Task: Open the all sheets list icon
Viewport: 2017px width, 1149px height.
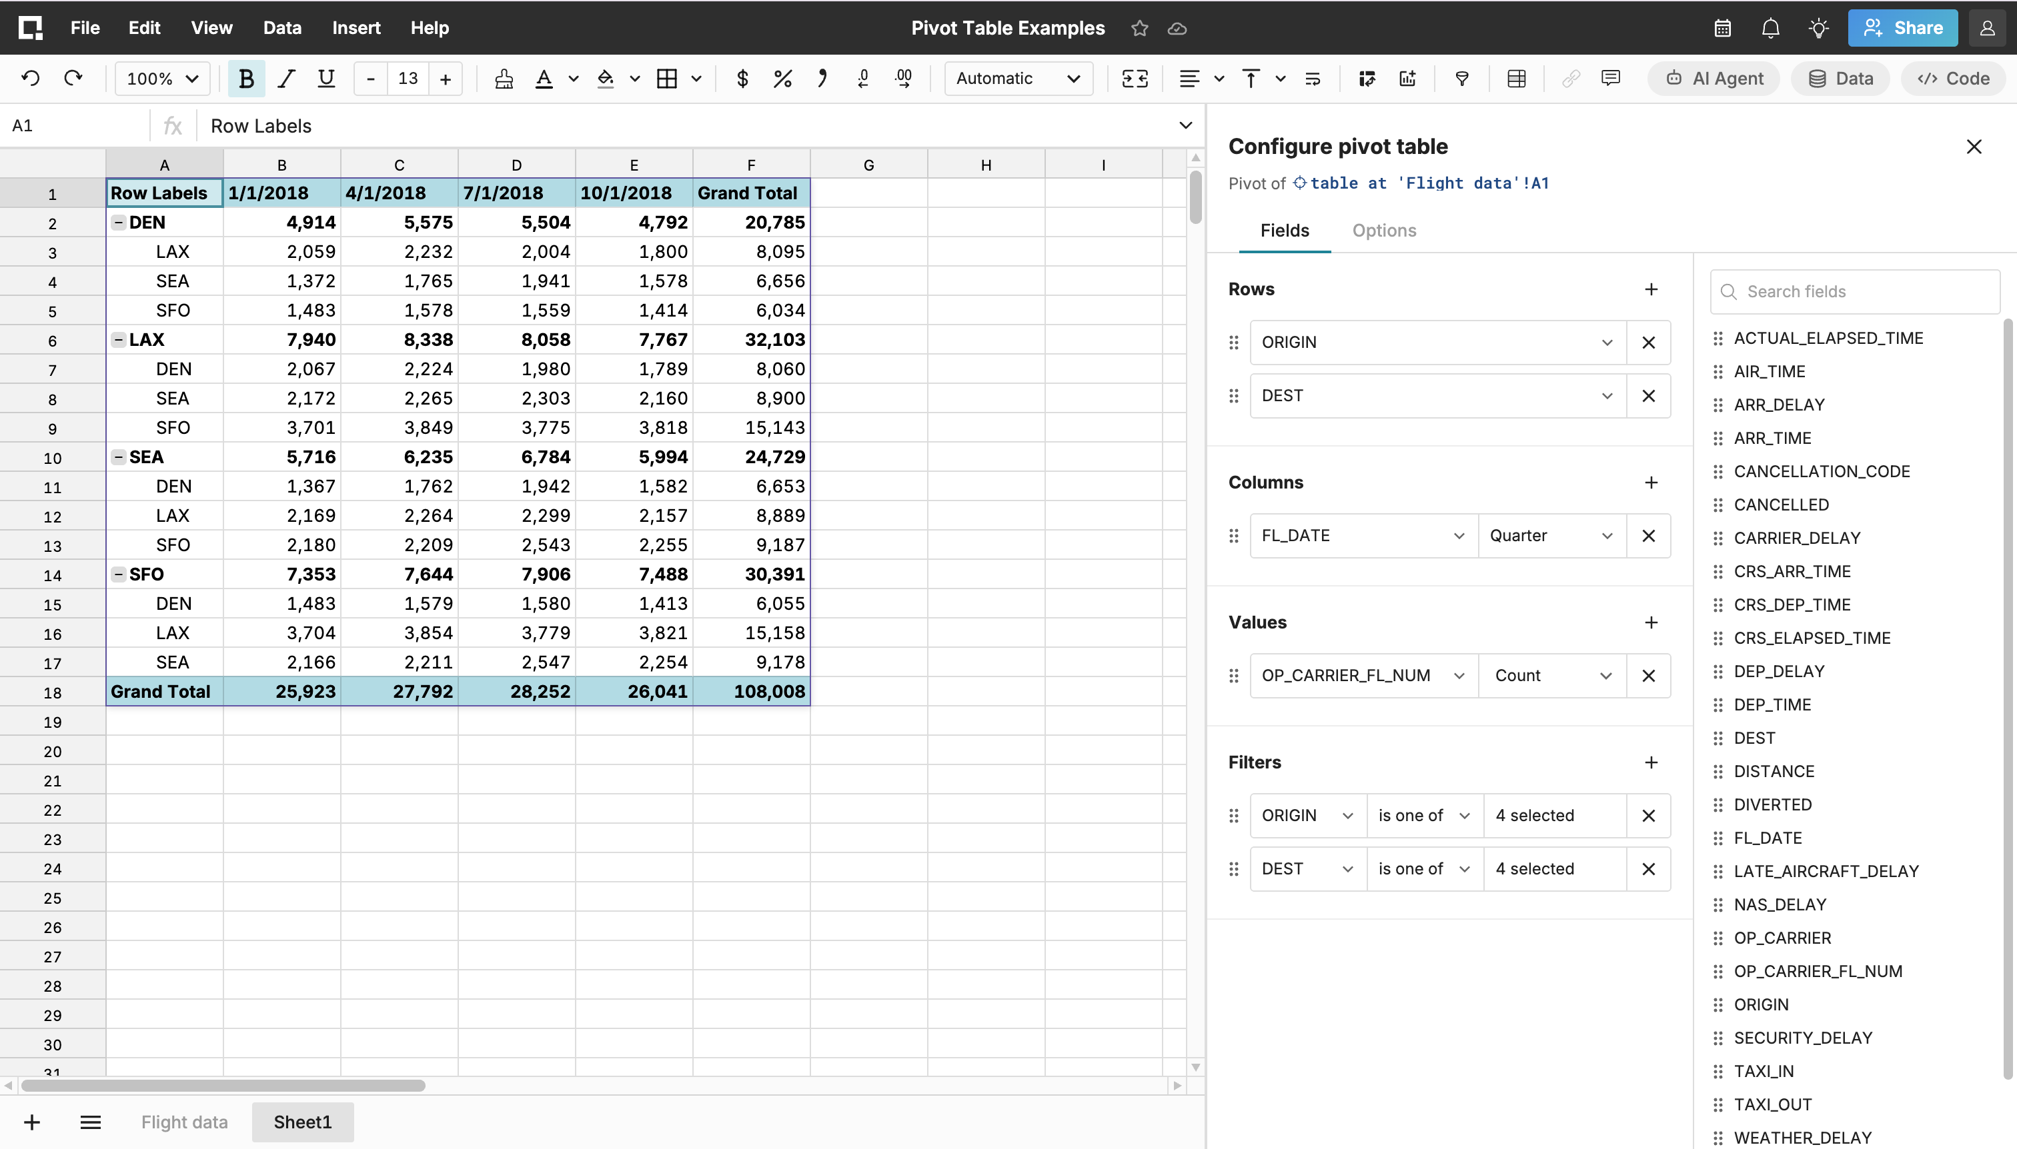Action: (91, 1122)
